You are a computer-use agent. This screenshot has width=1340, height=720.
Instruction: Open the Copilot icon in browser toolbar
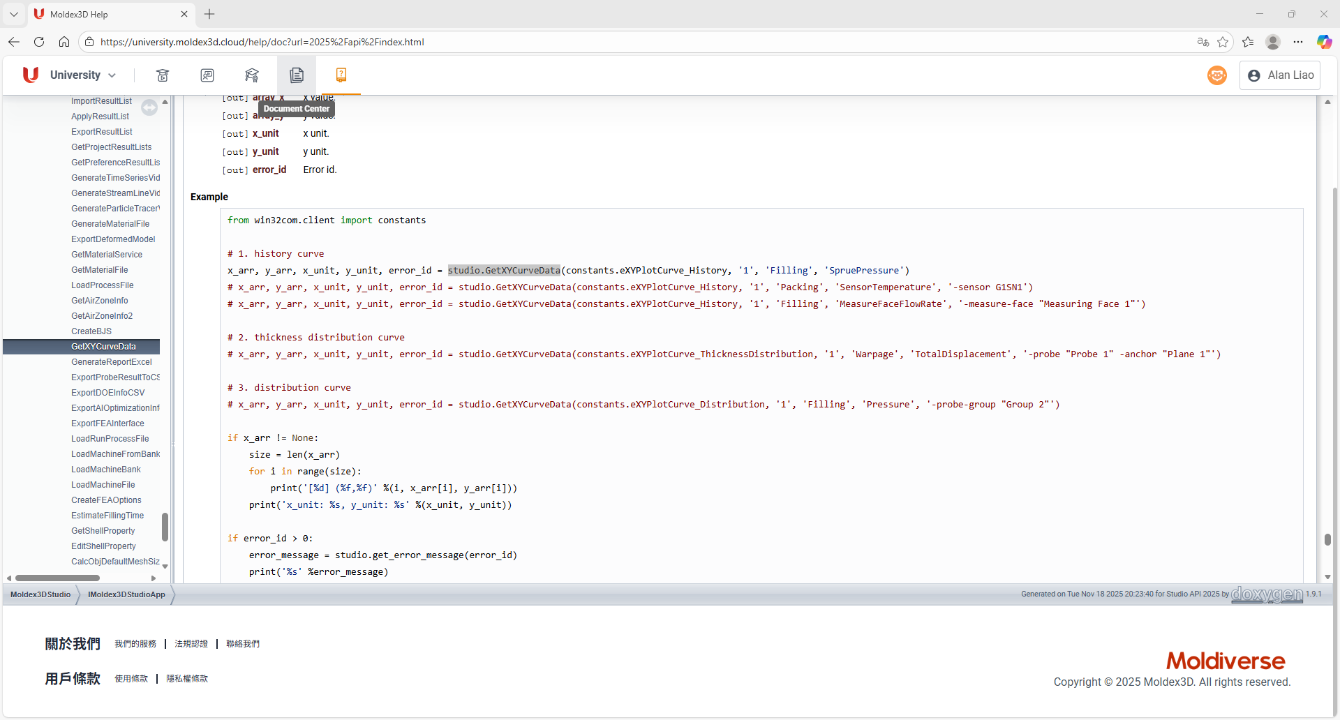click(1324, 42)
